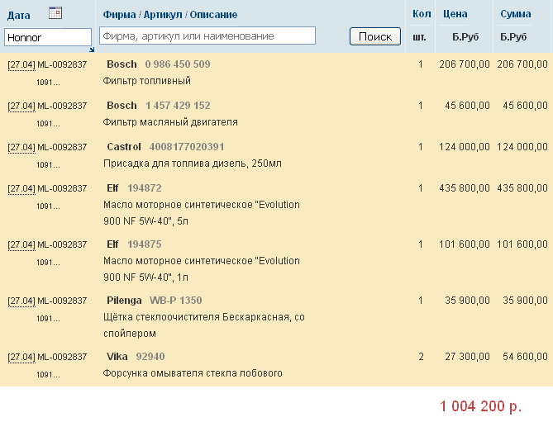The width and height of the screenshot is (553, 422).
Task: Click Присадка для топлива дизель description
Action: 193,164
